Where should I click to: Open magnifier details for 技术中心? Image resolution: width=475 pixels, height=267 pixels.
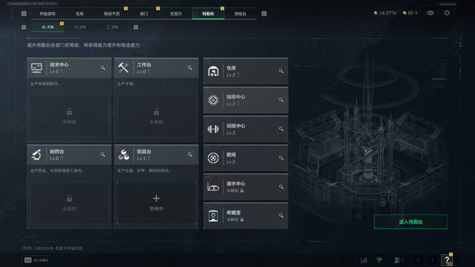point(103,68)
